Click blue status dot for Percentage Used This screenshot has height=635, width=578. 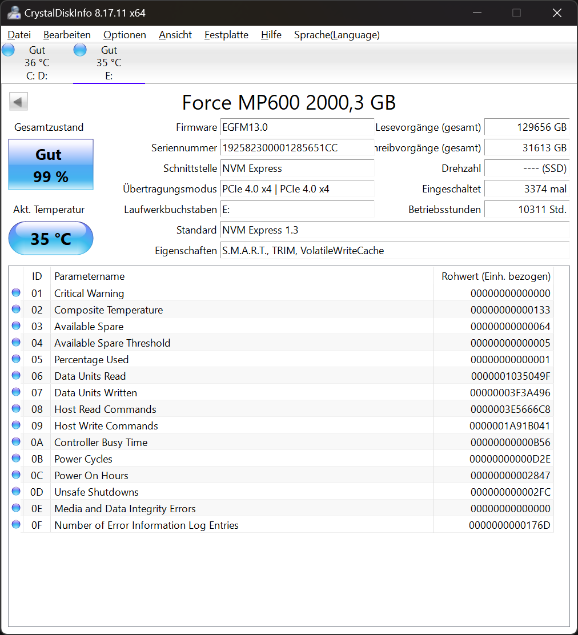click(x=16, y=359)
